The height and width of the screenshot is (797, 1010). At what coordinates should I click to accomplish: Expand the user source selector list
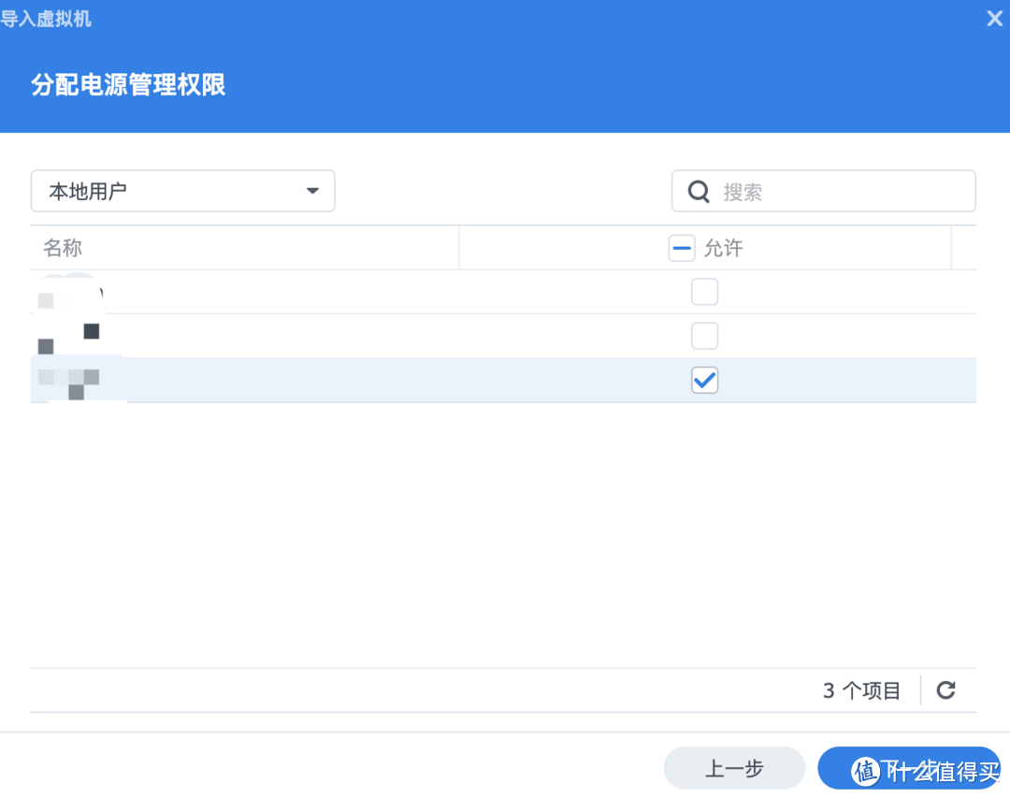pos(182,190)
